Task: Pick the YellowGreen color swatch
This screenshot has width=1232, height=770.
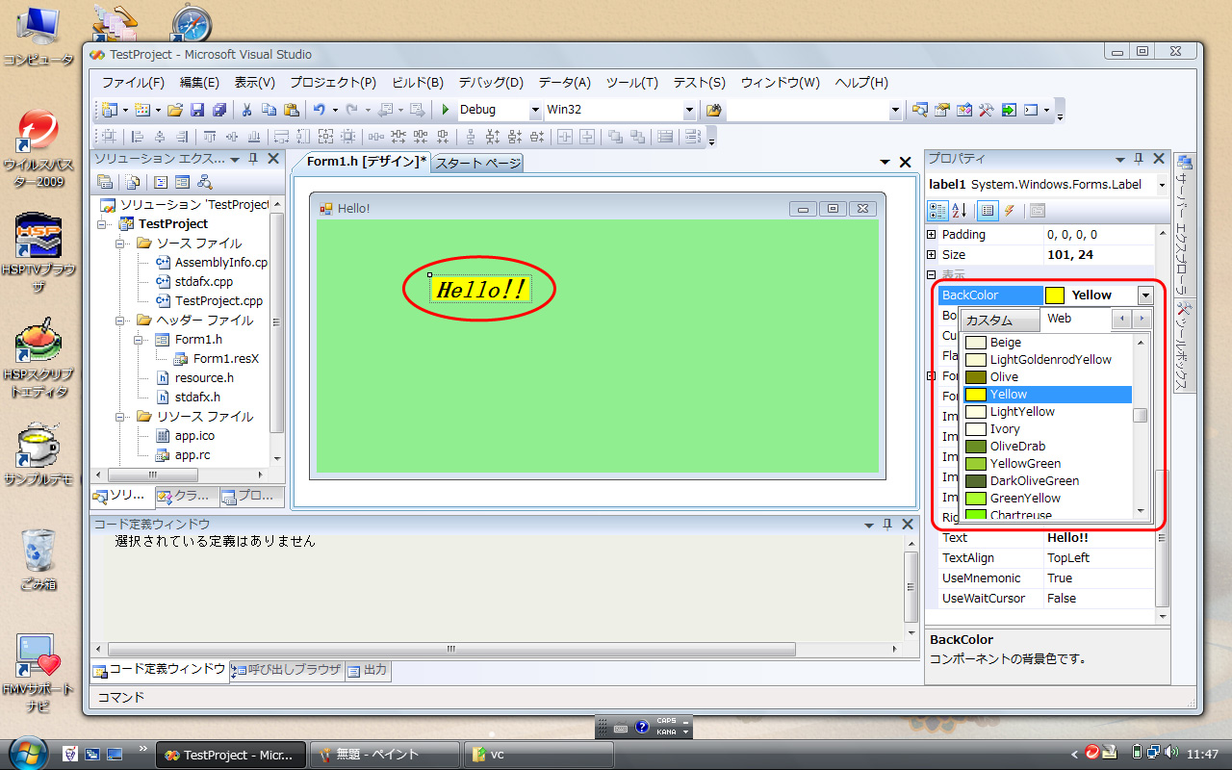Action: point(976,464)
